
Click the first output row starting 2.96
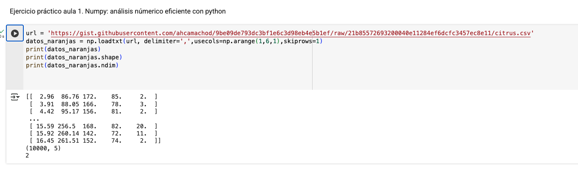pos(92,97)
